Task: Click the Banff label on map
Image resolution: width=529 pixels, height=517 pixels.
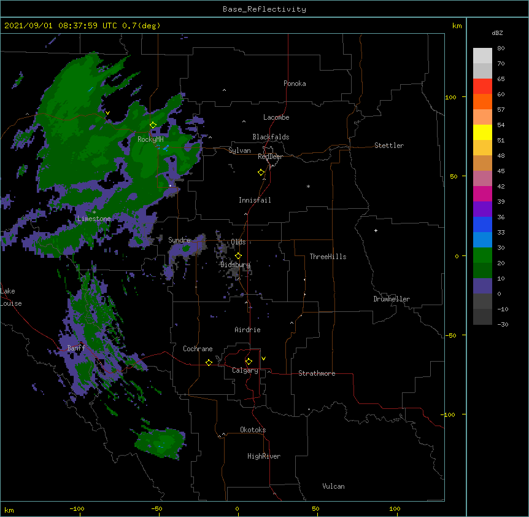Action: (x=76, y=348)
